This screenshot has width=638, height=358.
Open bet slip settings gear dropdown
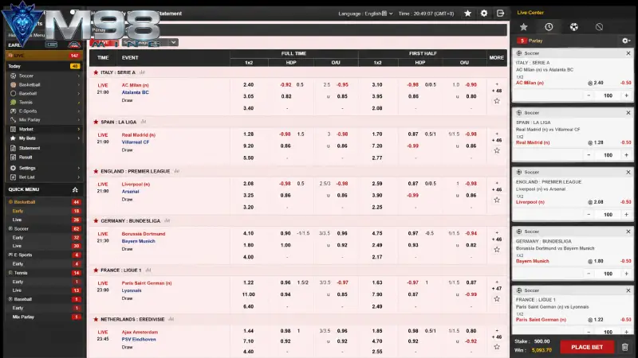coord(626,41)
